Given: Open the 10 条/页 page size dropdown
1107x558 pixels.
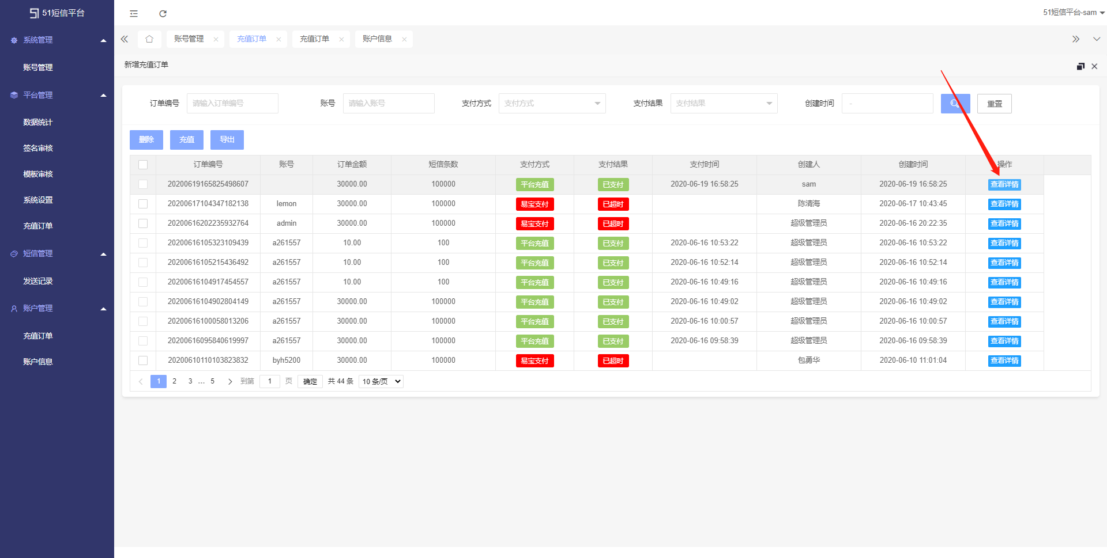Looking at the screenshot, I should click(x=381, y=381).
